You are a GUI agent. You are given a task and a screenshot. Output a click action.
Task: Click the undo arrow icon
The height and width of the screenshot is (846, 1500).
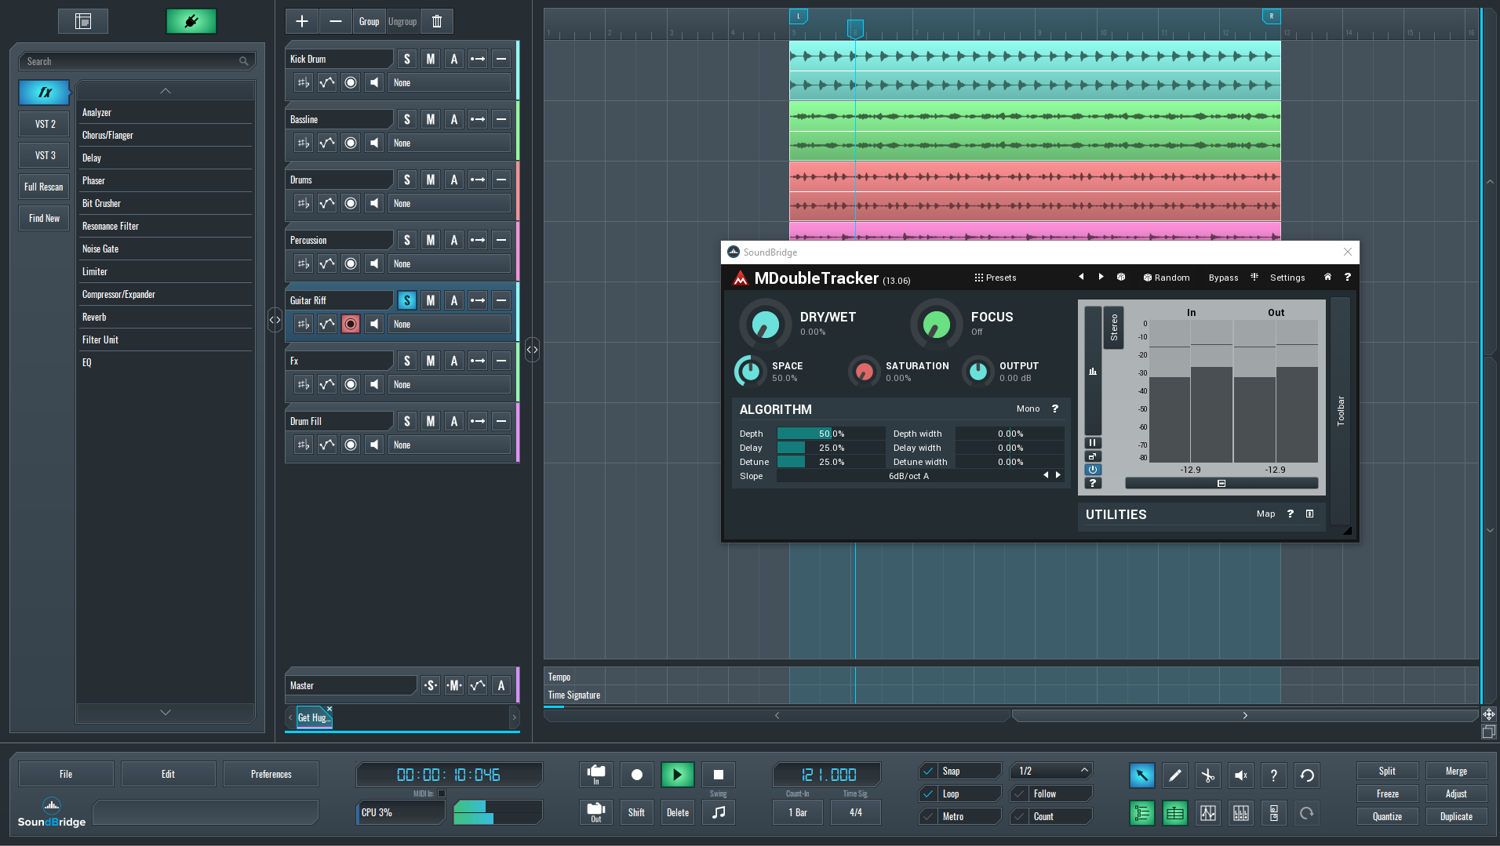click(x=1307, y=775)
